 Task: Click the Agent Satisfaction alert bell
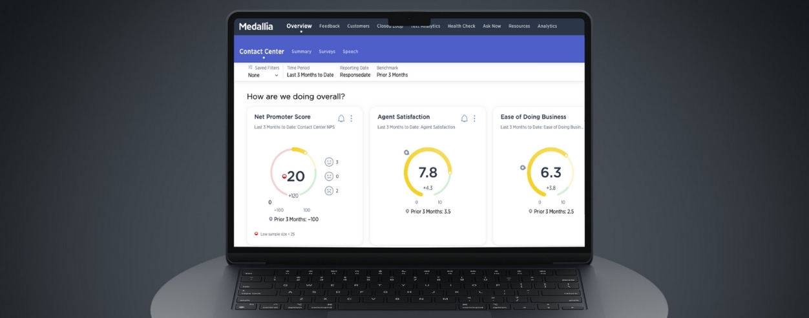point(464,118)
